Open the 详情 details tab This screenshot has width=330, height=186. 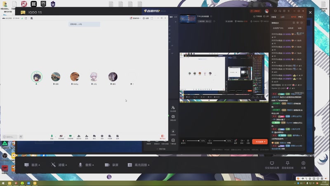tap(300, 17)
